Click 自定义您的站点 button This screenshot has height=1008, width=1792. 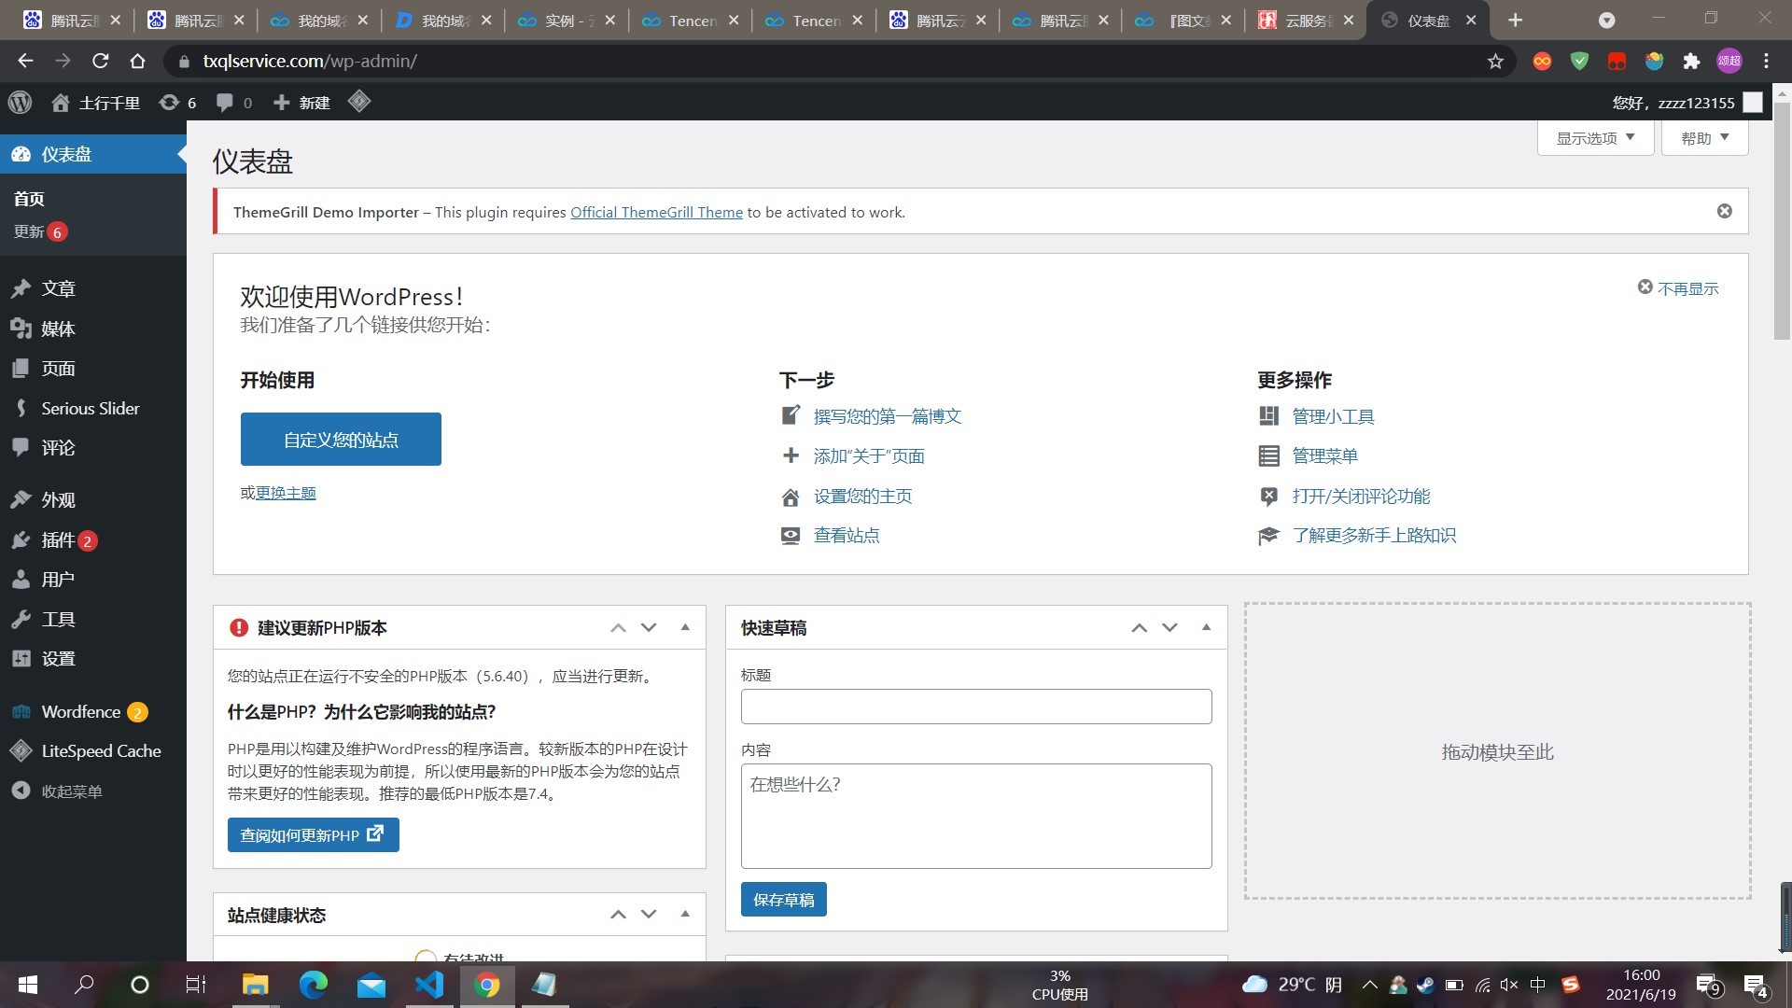pos(341,440)
